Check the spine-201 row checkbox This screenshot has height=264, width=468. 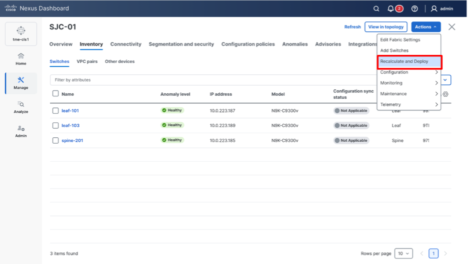pos(55,140)
